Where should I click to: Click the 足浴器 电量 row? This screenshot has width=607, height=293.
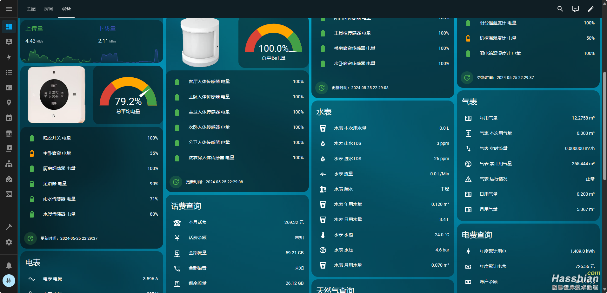tap(92, 184)
